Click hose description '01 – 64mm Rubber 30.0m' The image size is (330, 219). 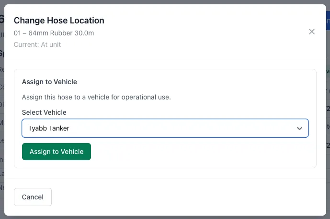[x=54, y=33]
